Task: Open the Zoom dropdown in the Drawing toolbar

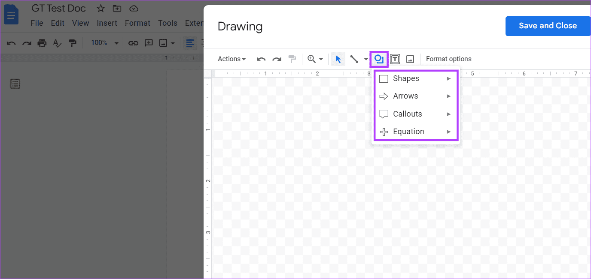Action: click(315, 59)
